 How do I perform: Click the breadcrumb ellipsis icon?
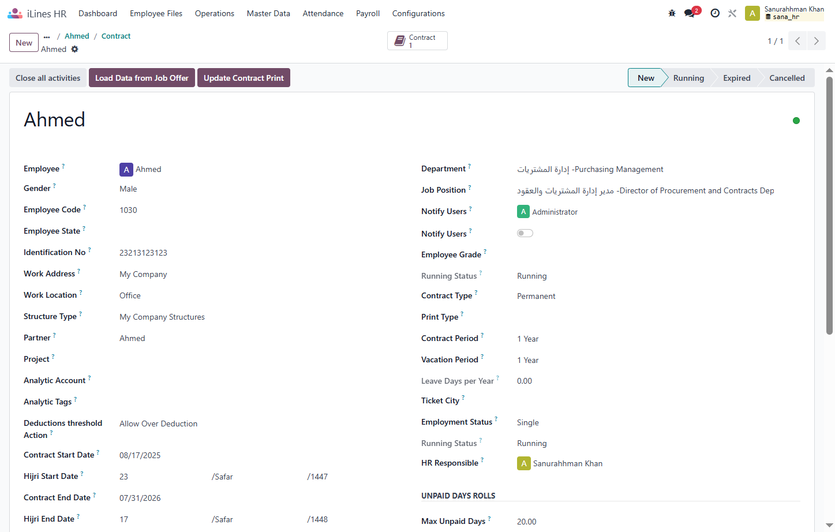47,36
